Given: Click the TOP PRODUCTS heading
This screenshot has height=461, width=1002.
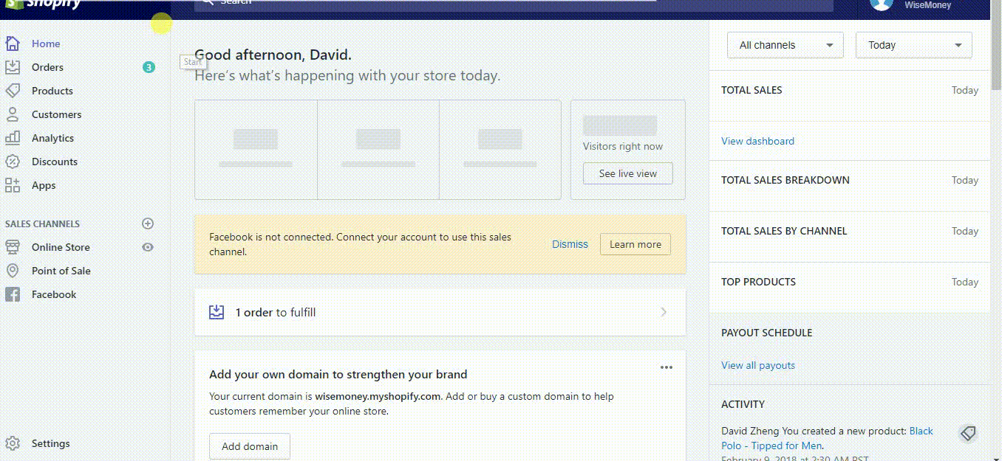Looking at the screenshot, I should (758, 282).
